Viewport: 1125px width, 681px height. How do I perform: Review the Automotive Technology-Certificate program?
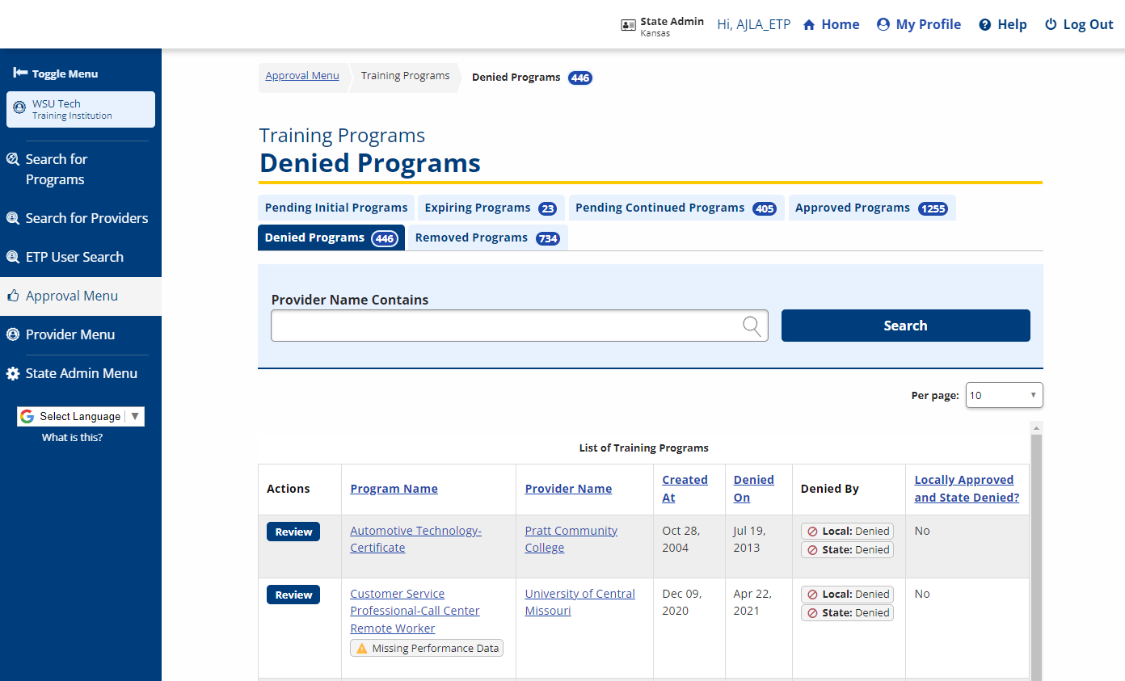pyautogui.click(x=293, y=532)
